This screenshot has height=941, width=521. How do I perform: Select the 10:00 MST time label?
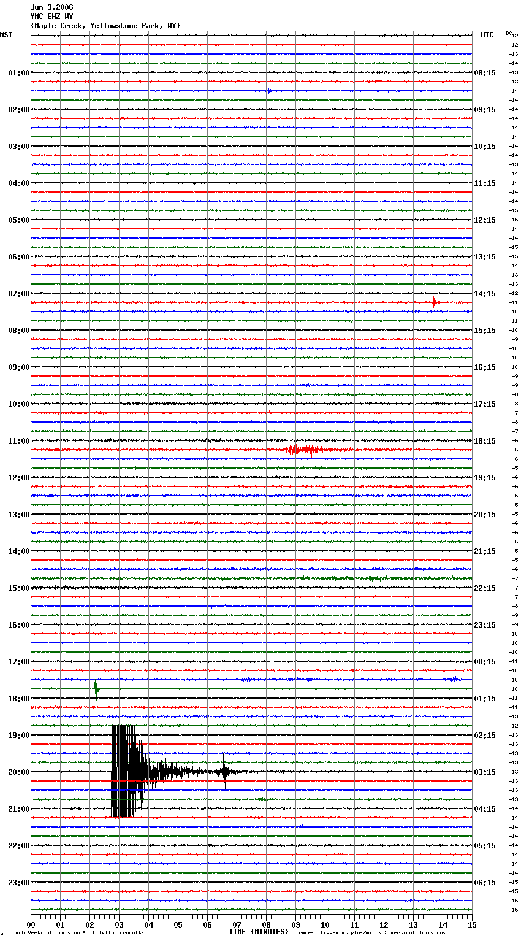(19, 404)
